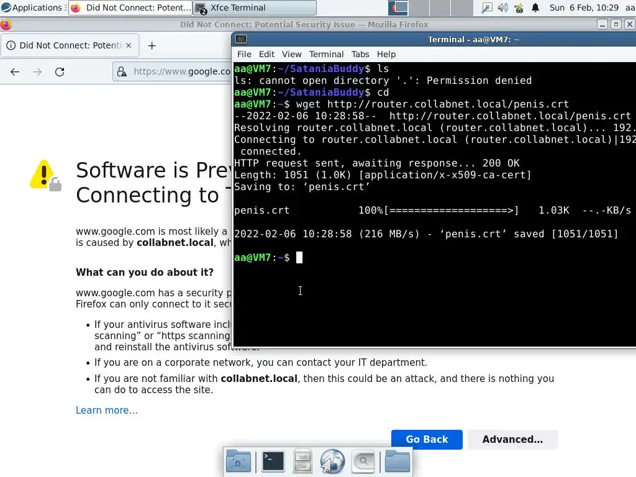Open desktop folder icon in dock
Image resolution: width=636 pixels, height=477 pixels.
238,461
